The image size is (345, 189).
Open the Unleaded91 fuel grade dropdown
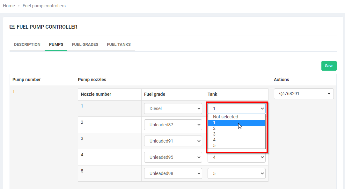pos(173,141)
